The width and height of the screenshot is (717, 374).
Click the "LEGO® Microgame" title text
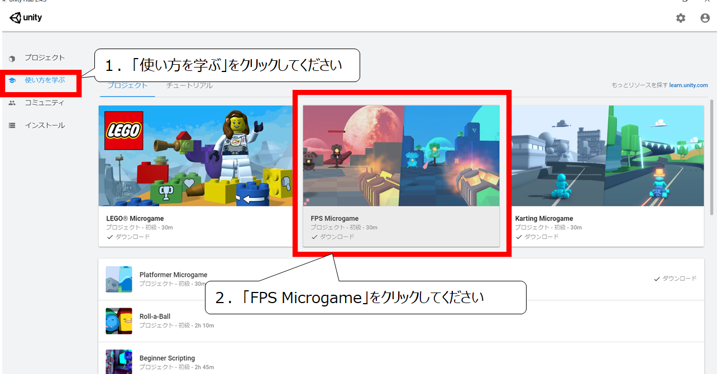[135, 219]
